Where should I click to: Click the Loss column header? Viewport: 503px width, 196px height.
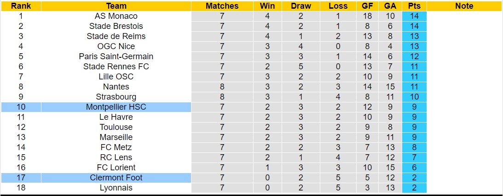(x=338, y=6)
